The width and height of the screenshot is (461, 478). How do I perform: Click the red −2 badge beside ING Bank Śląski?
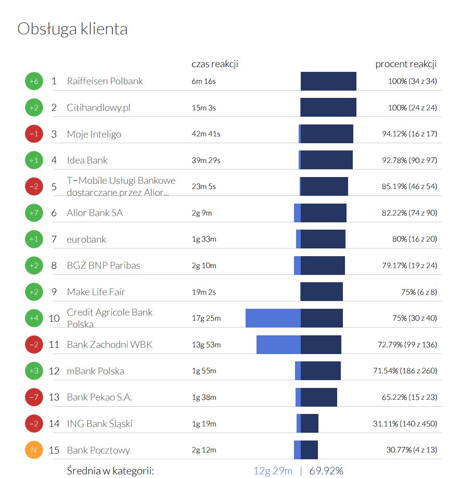point(34,423)
